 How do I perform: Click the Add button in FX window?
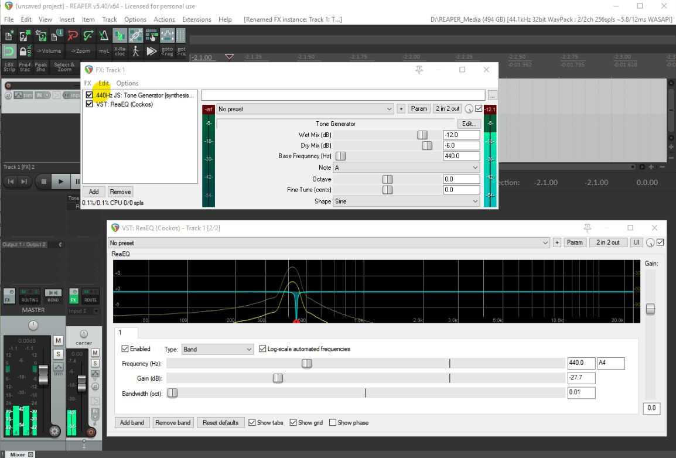(94, 192)
